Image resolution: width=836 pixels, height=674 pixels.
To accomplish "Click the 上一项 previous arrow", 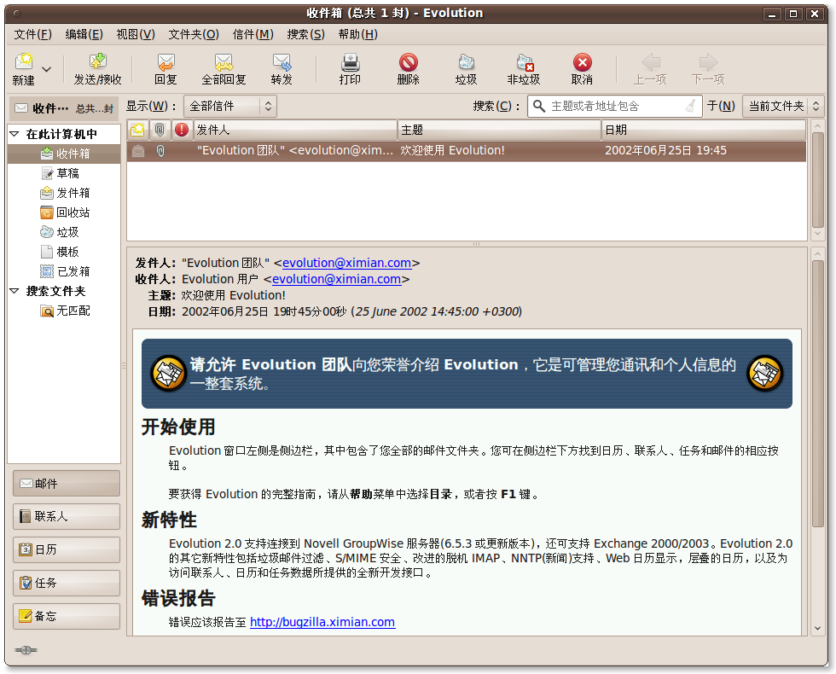I will coord(650,61).
